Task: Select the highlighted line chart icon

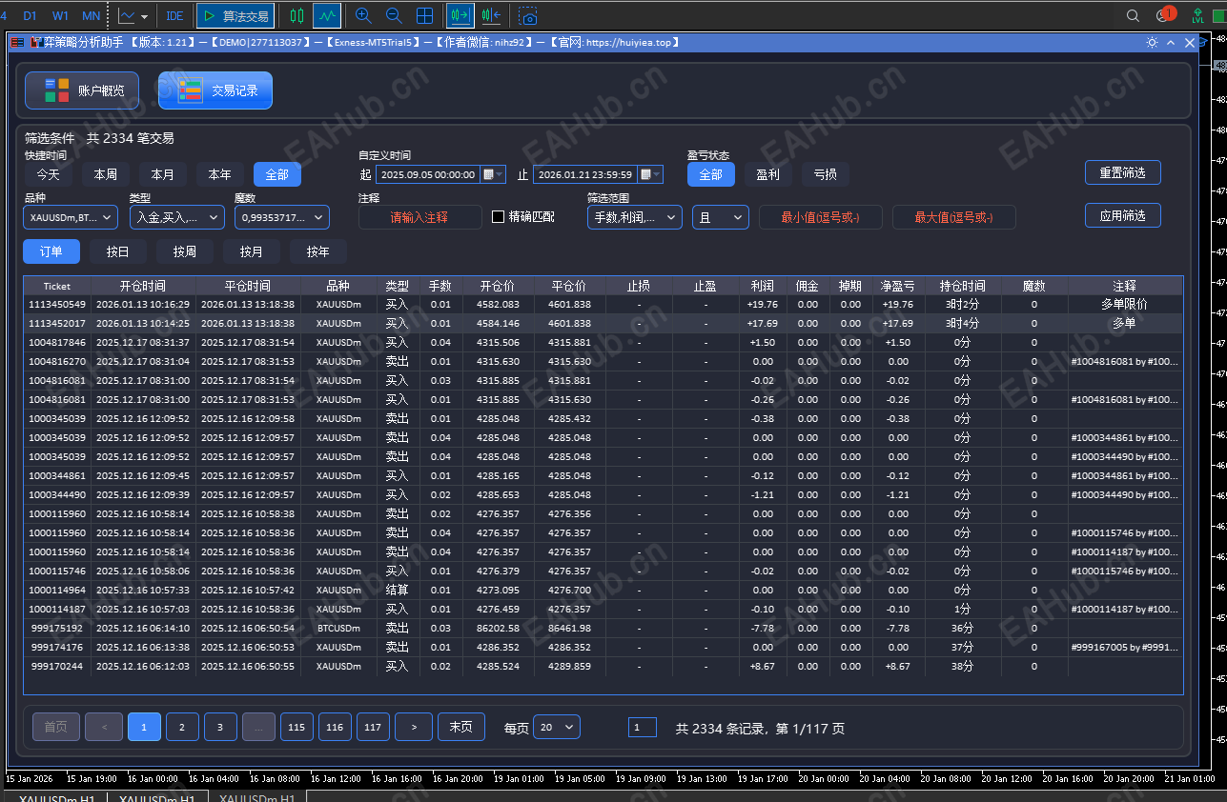Action: [327, 15]
